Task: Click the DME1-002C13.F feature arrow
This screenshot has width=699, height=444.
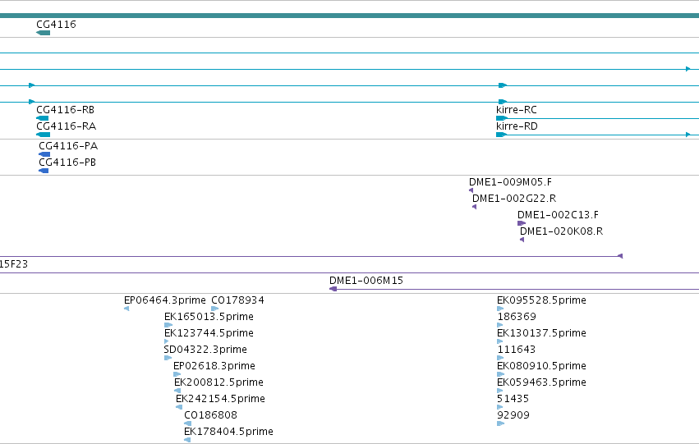Action: pos(522,223)
